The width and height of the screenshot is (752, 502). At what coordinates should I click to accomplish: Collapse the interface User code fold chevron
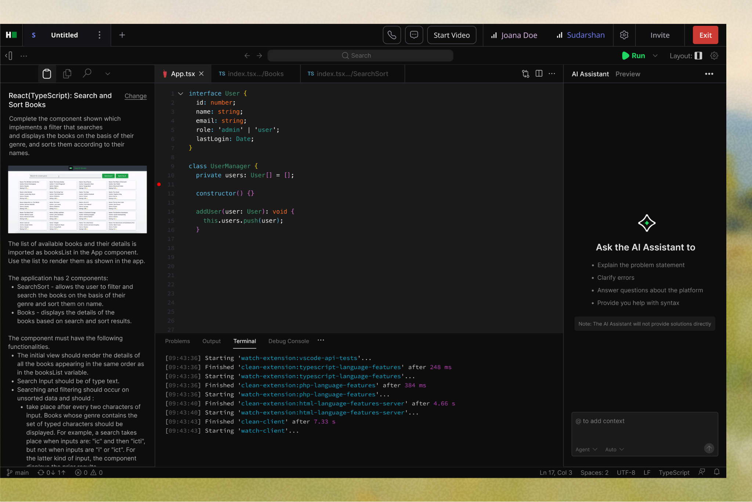point(181,94)
